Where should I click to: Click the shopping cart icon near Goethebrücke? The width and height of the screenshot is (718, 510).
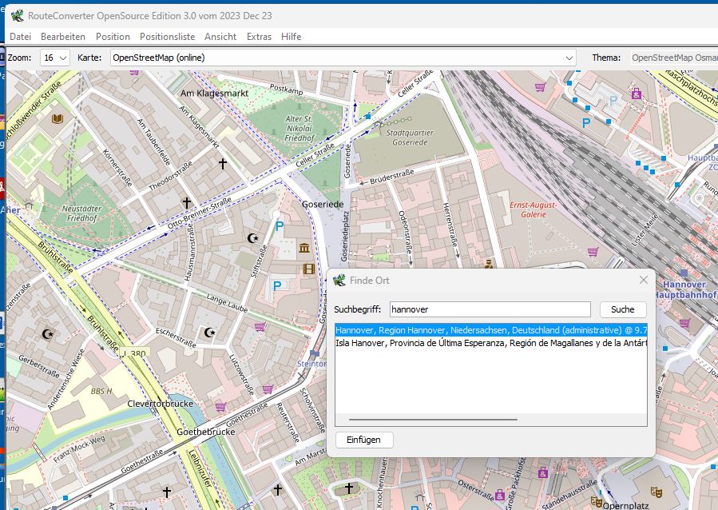[x=220, y=407]
